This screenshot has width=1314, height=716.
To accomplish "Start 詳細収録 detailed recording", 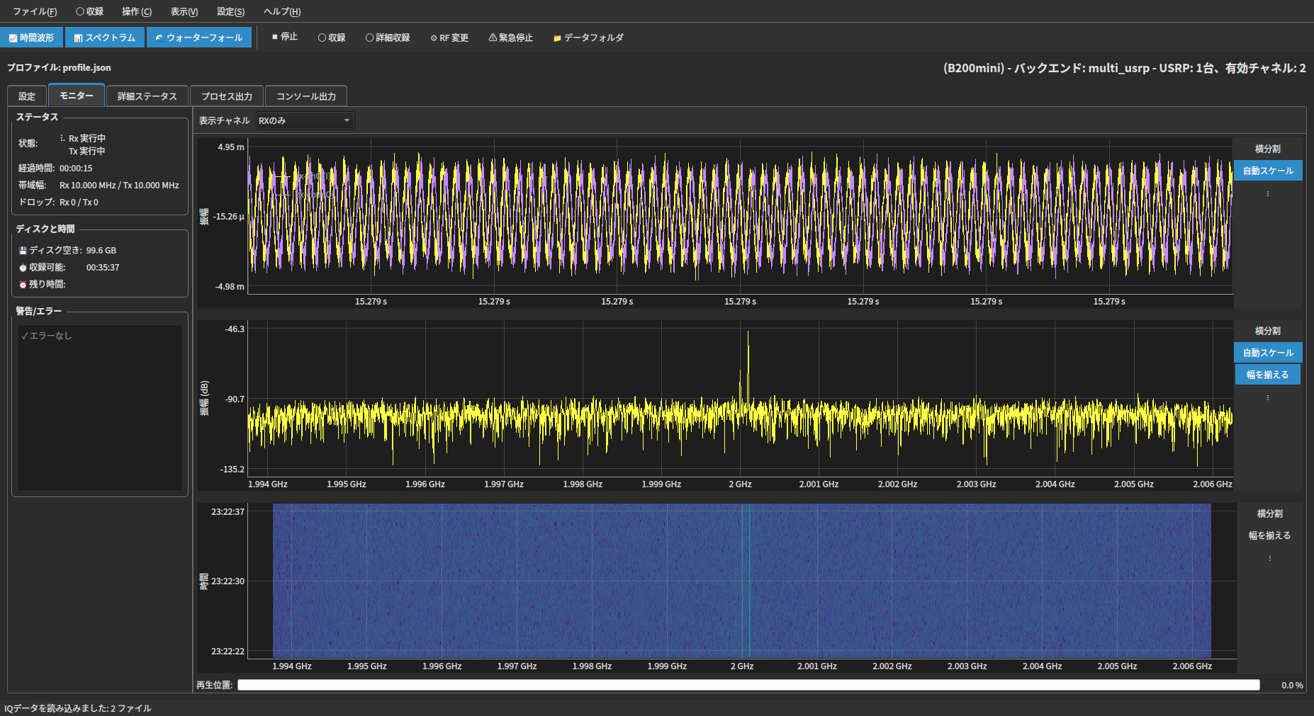I will (388, 38).
